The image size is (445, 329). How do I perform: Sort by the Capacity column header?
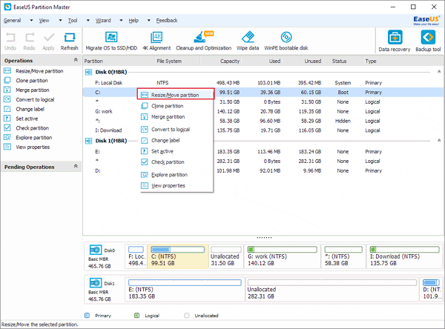(221, 61)
